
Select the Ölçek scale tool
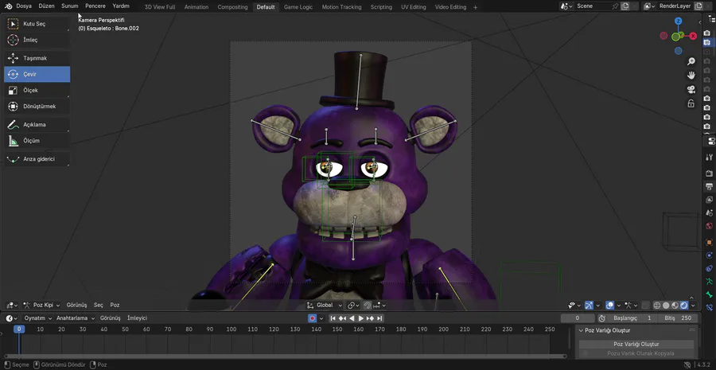coord(37,90)
